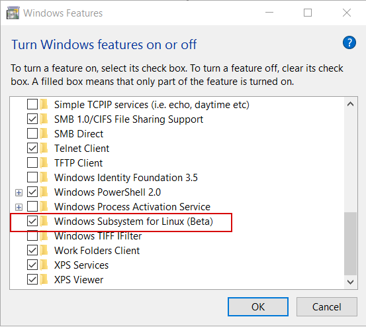The height and width of the screenshot is (327, 366).
Task: Toggle the XPS Services checkbox off
Action: [x=32, y=265]
